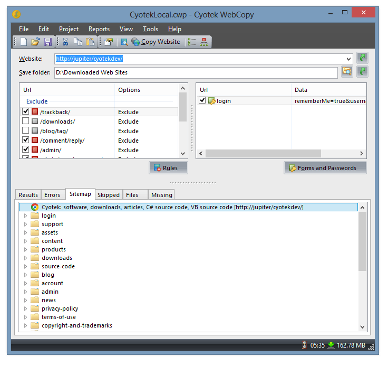Expand the login sitemap node

25,216
